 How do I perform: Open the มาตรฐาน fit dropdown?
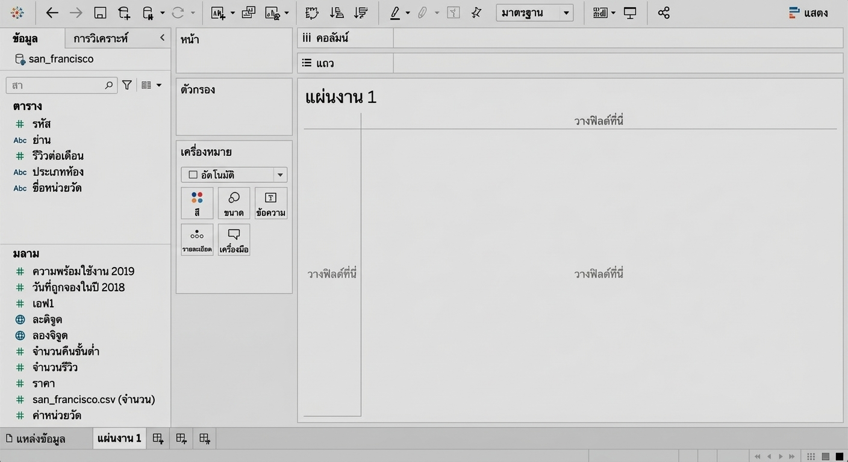535,13
